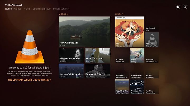Click the open file icon at top right
This screenshot has width=190, height=106.
pos(178,7)
